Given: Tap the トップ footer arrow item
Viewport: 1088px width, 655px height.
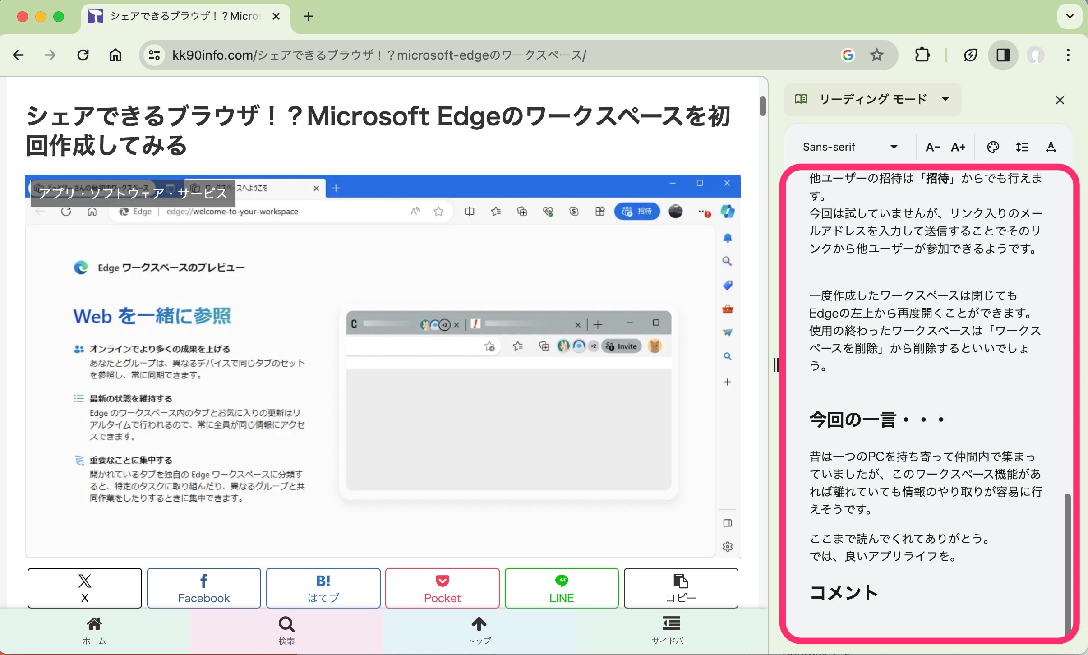Looking at the screenshot, I should pos(479,631).
